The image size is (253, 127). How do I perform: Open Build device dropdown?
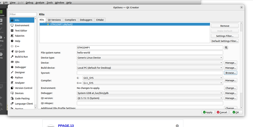pyautogui.click(x=150, y=68)
